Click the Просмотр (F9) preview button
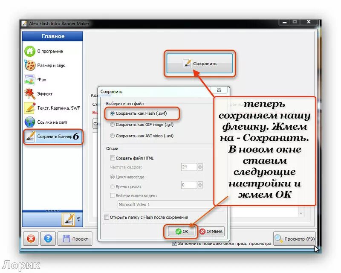The image size is (341, 273). (294, 239)
